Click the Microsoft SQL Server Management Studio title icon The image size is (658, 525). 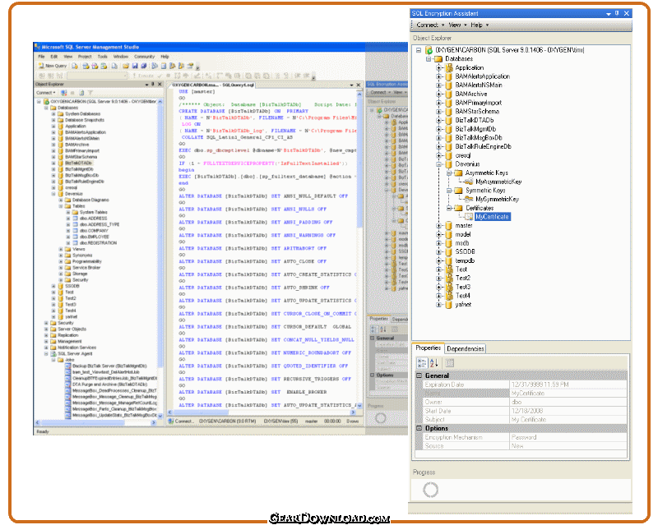(37, 47)
